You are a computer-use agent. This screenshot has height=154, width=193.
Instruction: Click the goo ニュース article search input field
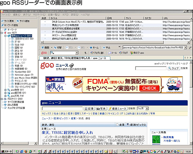point(62,109)
